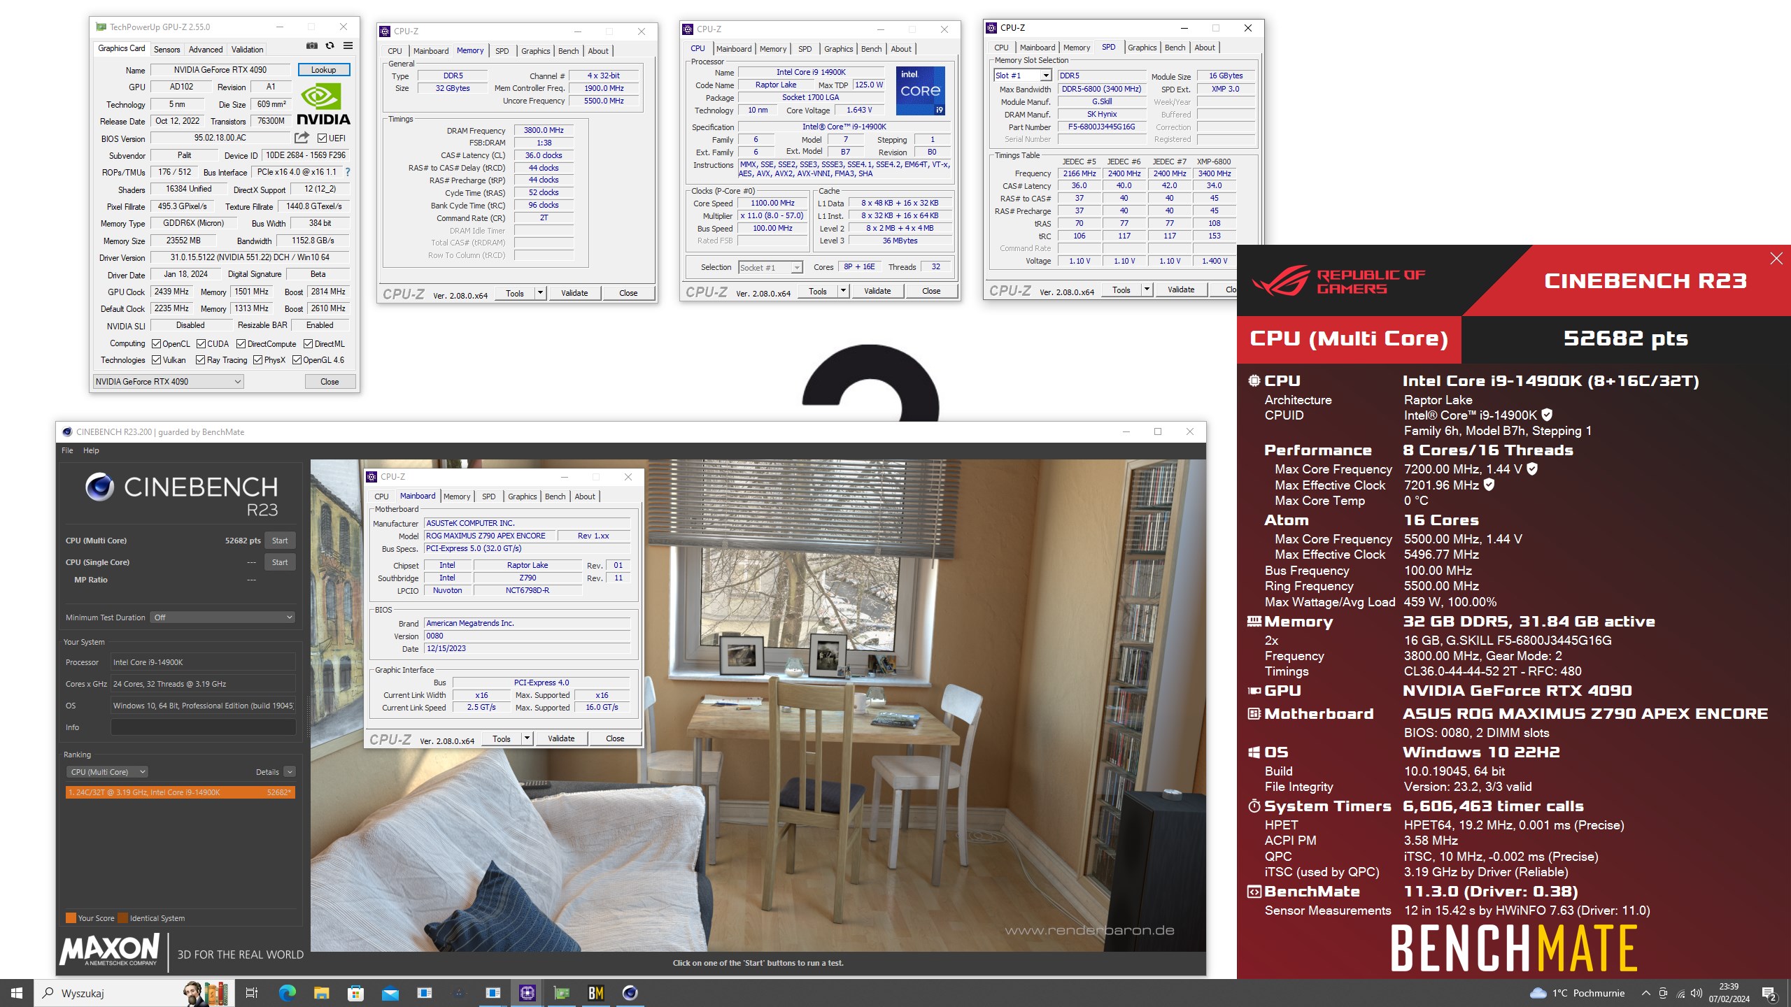Toggle the OpenCL checkbox in GPU-Z
The image size is (1791, 1007).
pyautogui.click(x=156, y=344)
